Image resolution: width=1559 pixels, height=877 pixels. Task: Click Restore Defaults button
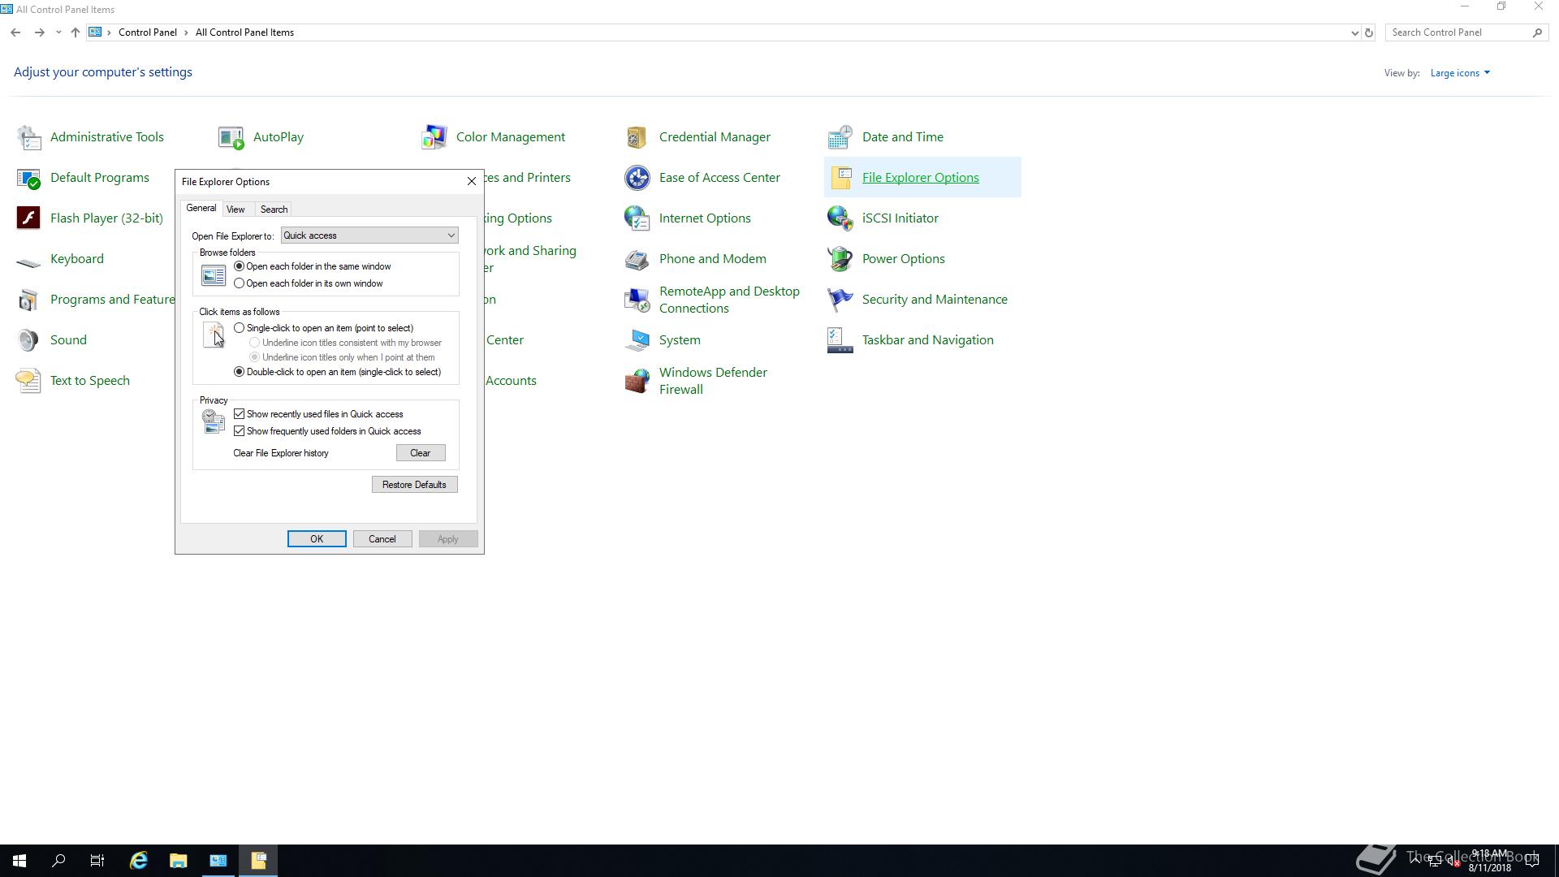(x=414, y=485)
